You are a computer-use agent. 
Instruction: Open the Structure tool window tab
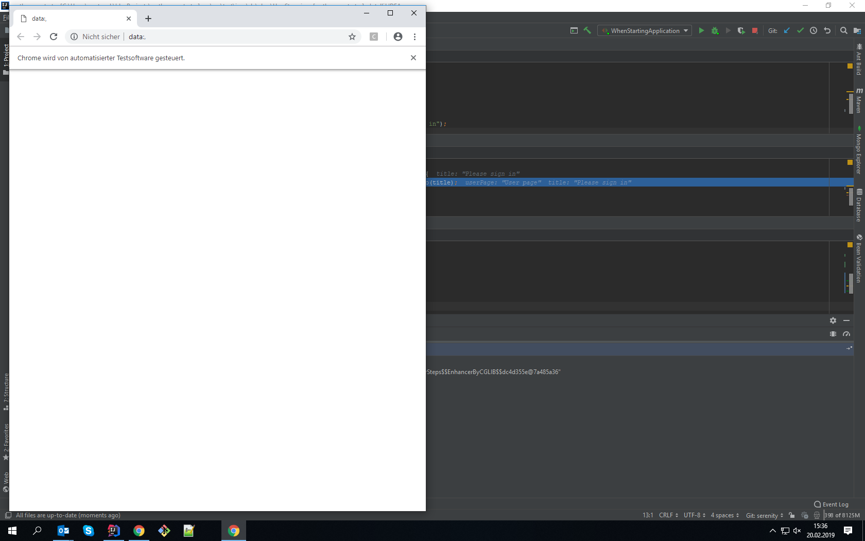point(6,392)
